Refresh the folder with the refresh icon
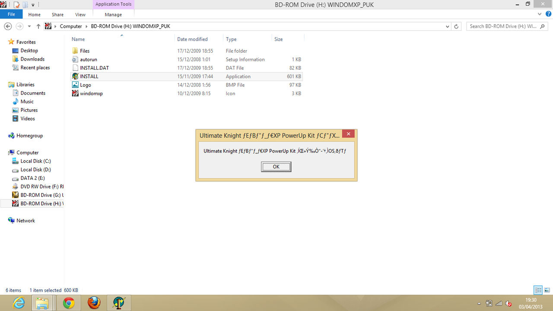This screenshot has width=553, height=311. [x=457, y=26]
